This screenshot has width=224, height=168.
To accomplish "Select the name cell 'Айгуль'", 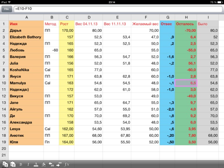I will (26, 109).
